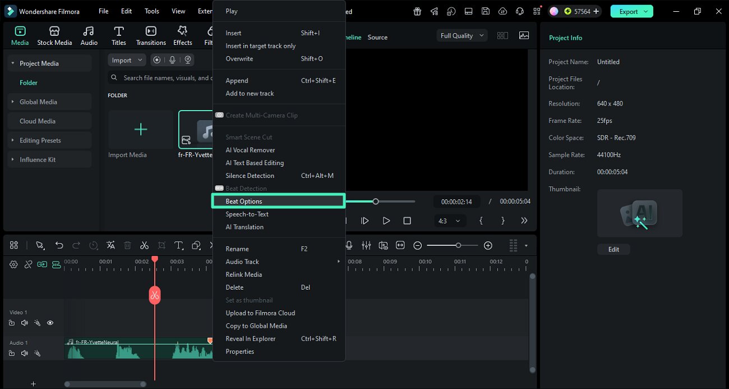Add credits with the plus next to 57564
The image size is (729, 389).
coord(596,11)
